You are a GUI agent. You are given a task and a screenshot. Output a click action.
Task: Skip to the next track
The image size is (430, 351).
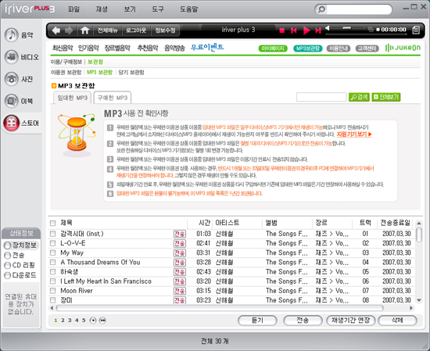tap(318, 30)
